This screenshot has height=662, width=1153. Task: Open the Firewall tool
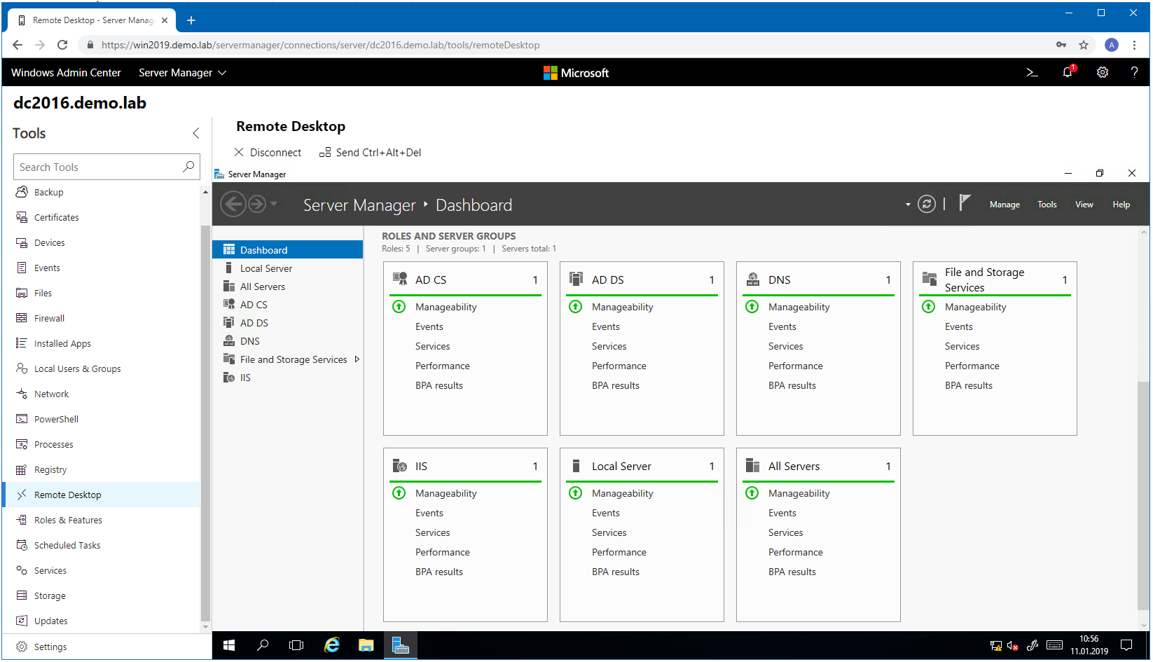[x=49, y=317]
